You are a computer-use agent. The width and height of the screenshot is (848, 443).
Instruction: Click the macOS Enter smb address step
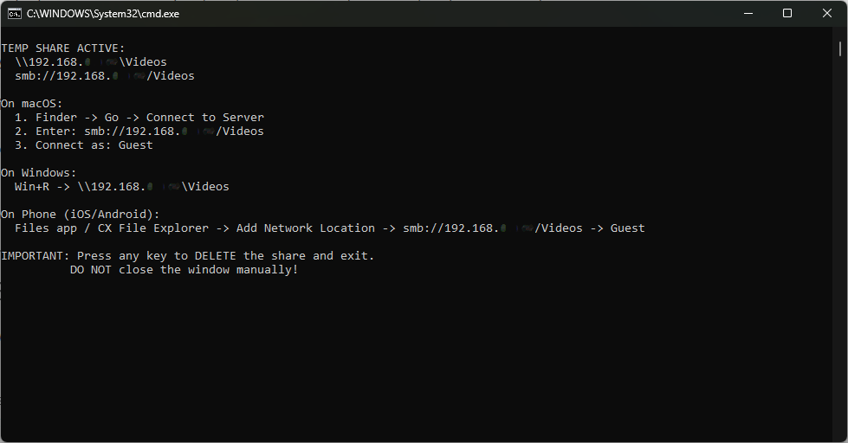tap(139, 132)
